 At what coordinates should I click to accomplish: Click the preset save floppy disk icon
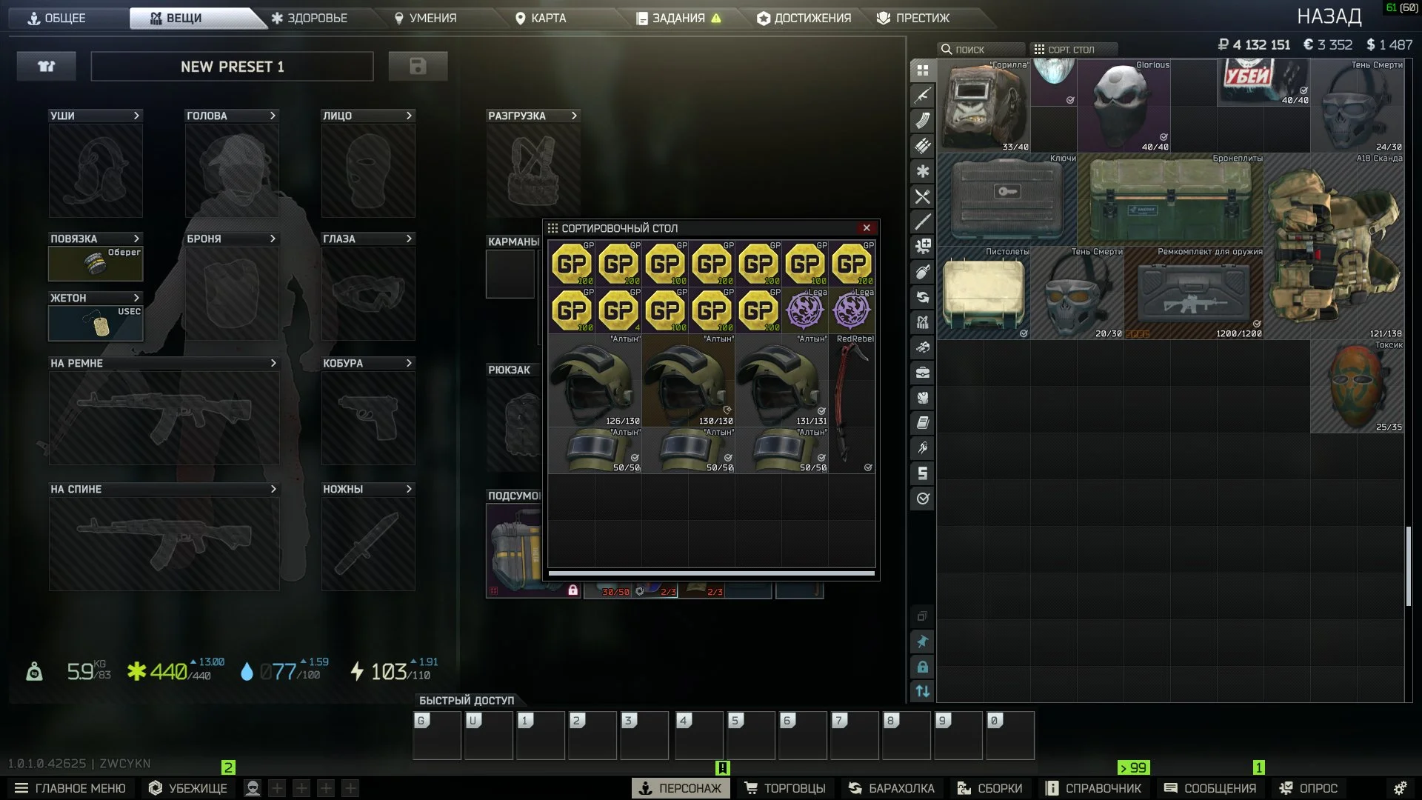(418, 67)
